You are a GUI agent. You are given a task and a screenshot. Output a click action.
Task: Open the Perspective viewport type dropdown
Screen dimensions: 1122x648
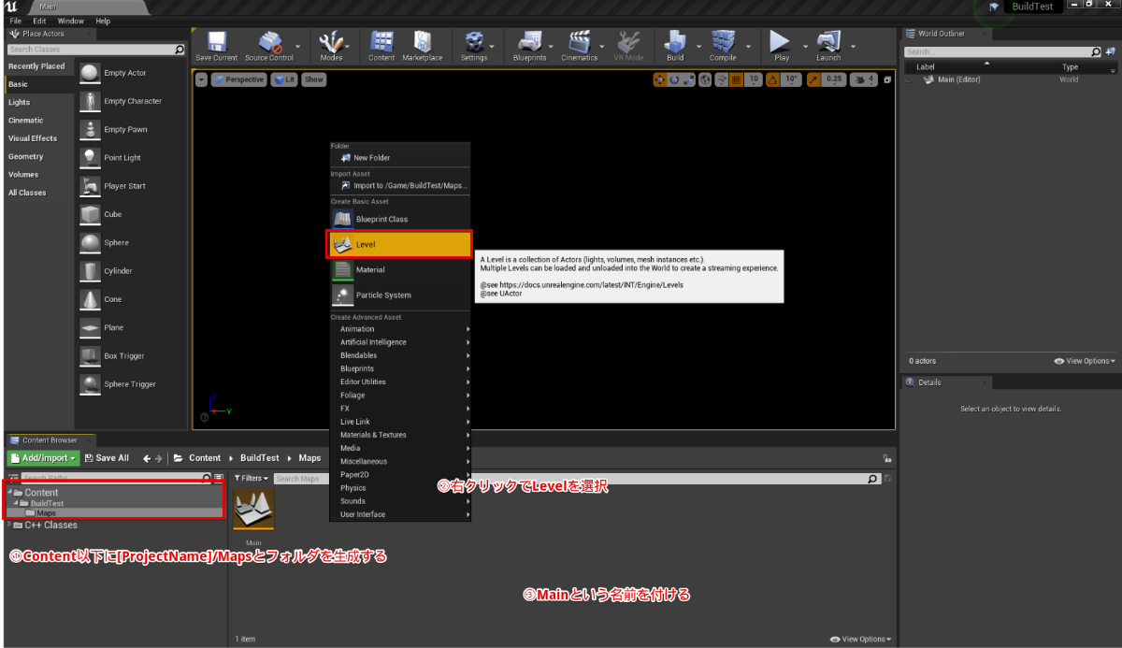tap(239, 79)
